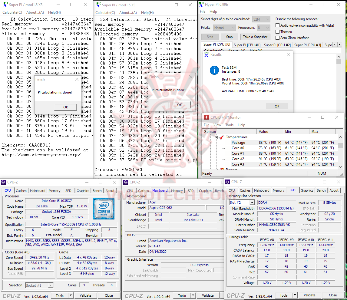Click the Intel Core i5 logo in CPU-Z
347x300 pixels.
click(104, 209)
